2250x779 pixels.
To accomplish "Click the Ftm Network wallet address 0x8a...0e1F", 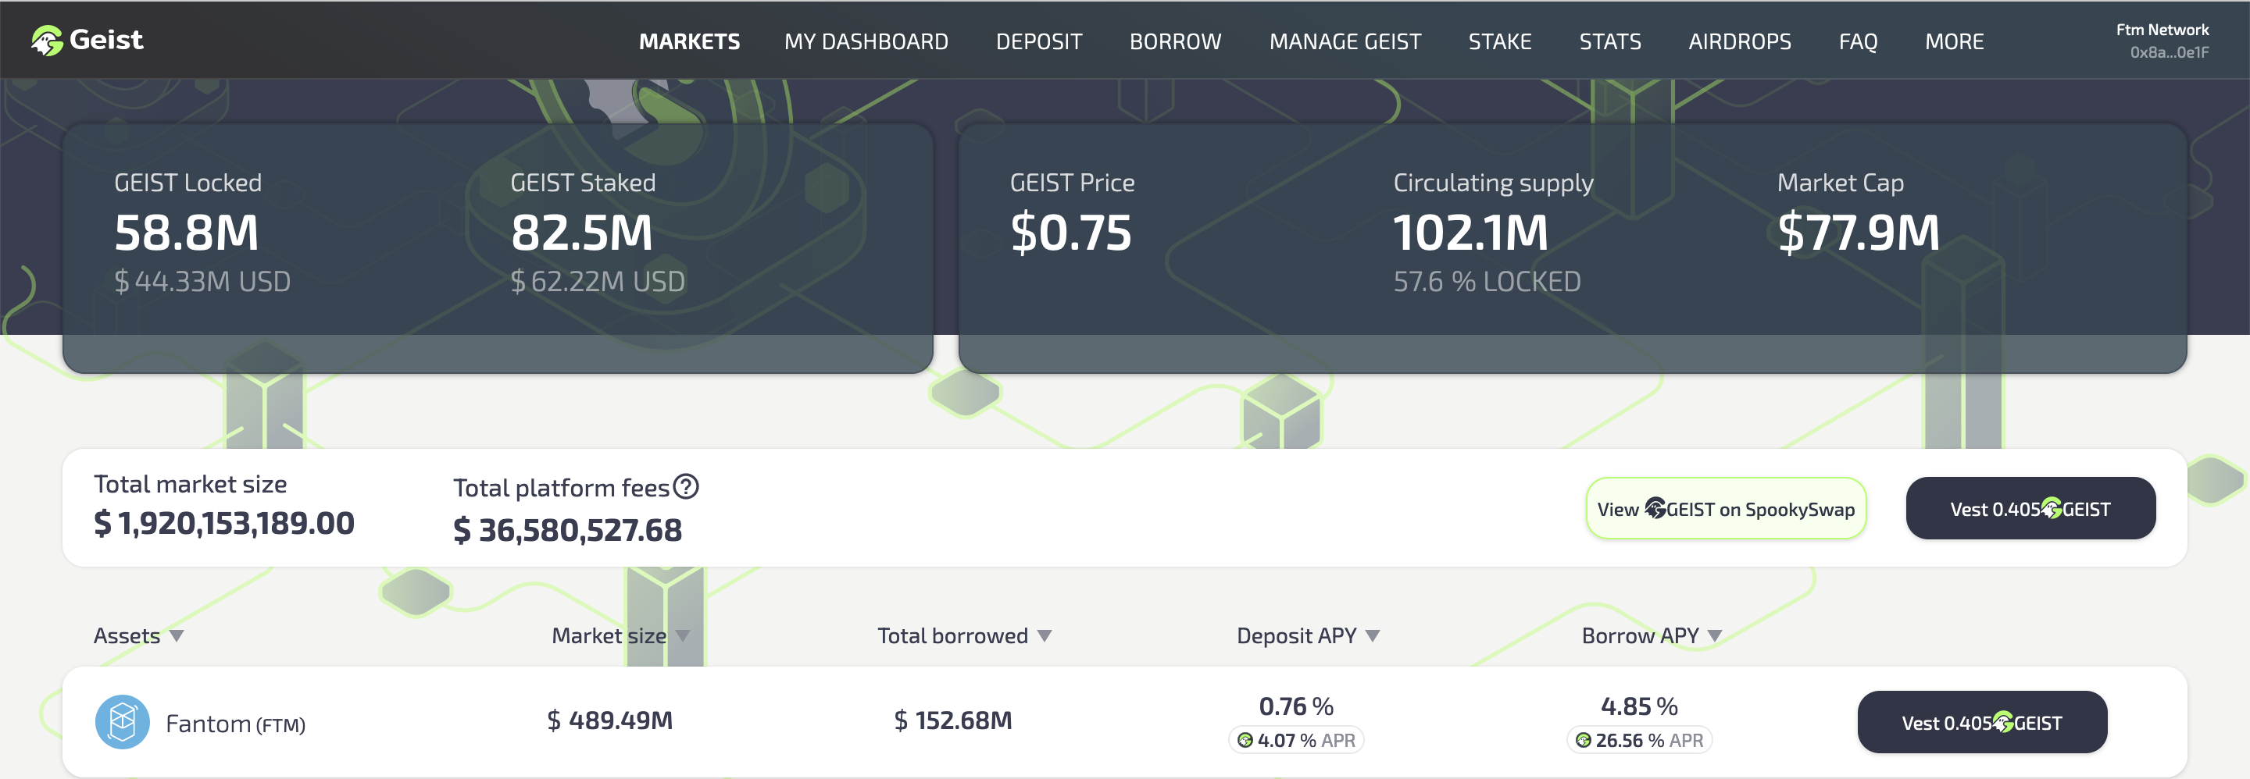I will pyautogui.click(x=2169, y=52).
